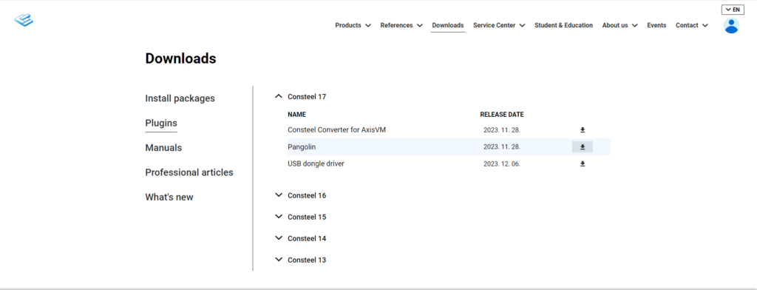Screen dimensions: 757x290
Task: Click the Pangolin row name
Action: tap(302, 147)
